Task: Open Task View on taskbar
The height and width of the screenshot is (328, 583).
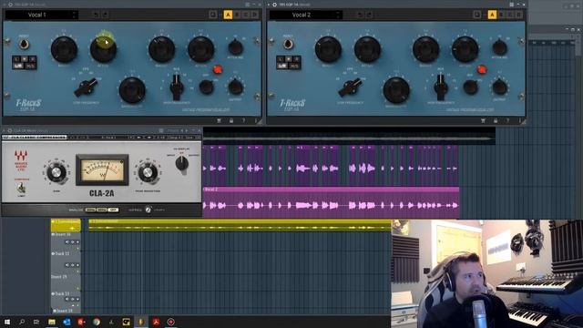Action: [x=36, y=322]
